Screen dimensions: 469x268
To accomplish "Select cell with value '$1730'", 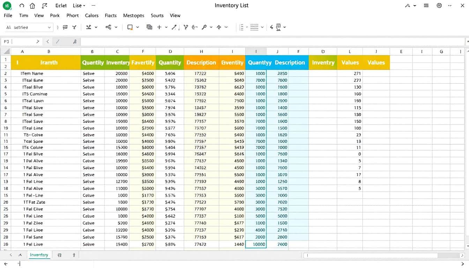I will click(x=143, y=202).
